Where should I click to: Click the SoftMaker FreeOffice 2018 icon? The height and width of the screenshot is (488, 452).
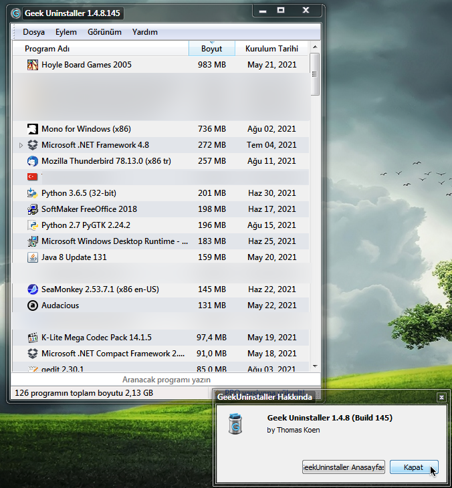click(x=32, y=209)
